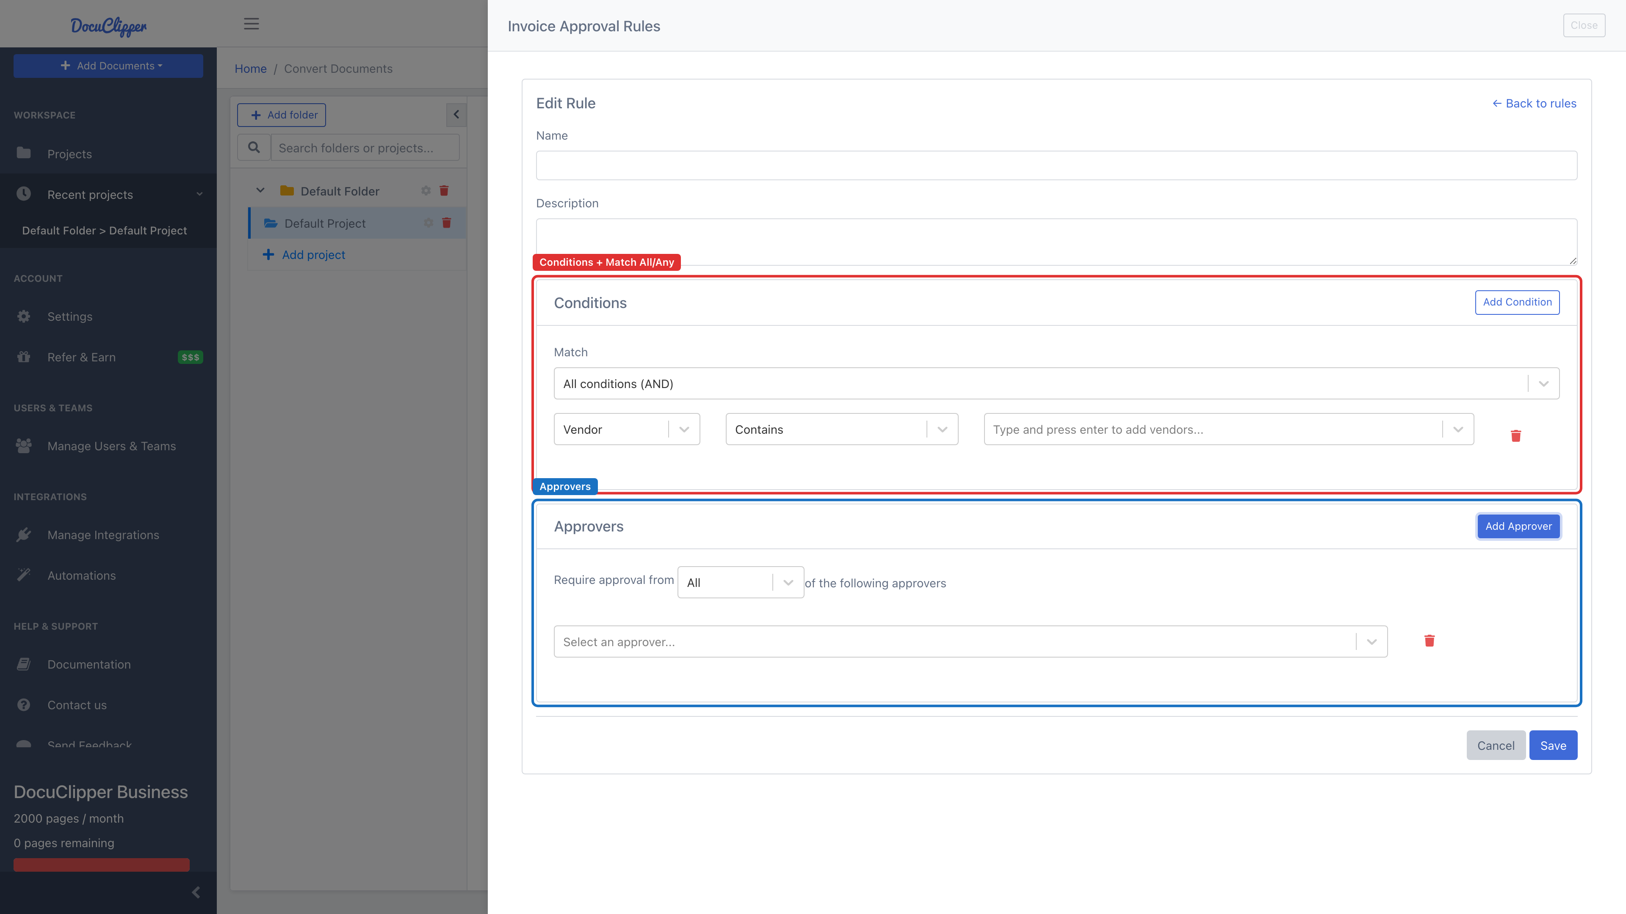Expand the Recent projects section

pos(199,194)
